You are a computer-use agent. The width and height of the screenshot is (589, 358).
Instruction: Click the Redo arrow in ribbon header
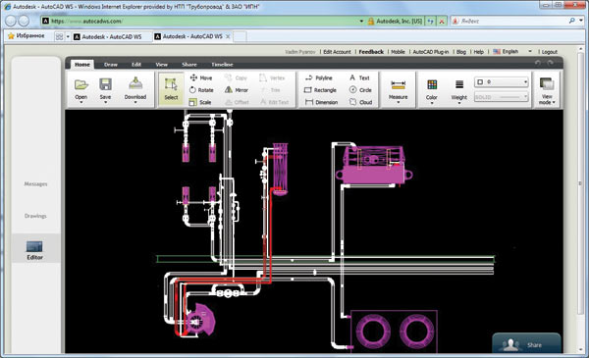click(551, 64)
